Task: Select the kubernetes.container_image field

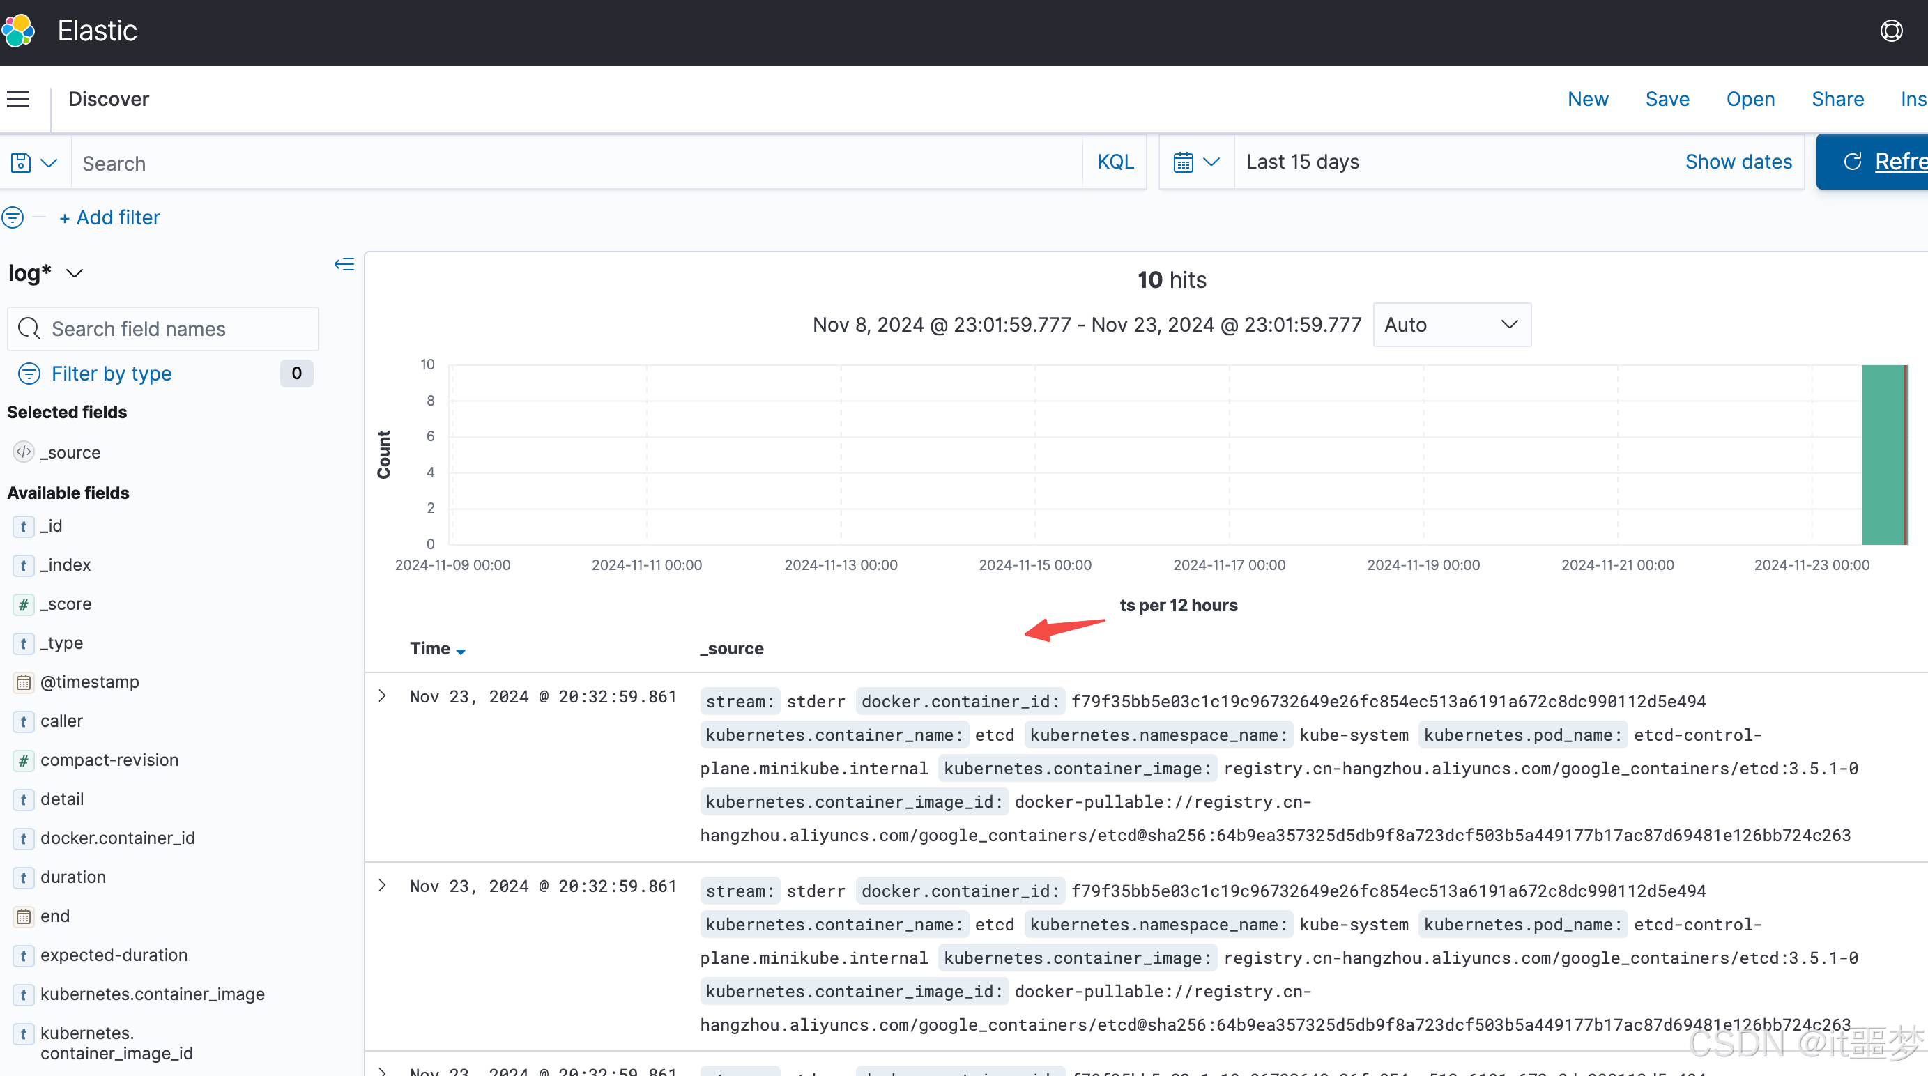Action: (152, 994)
